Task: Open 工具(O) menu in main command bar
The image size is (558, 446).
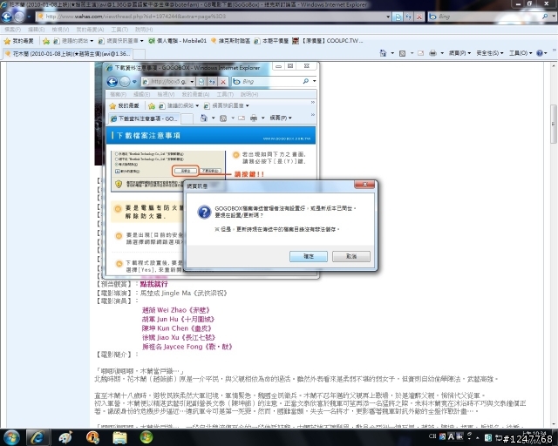Action: 522,53
